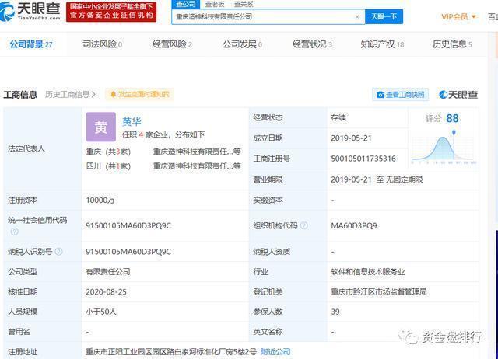
Task: Click the 天眼一下 search button
Action: coord(384,16)
